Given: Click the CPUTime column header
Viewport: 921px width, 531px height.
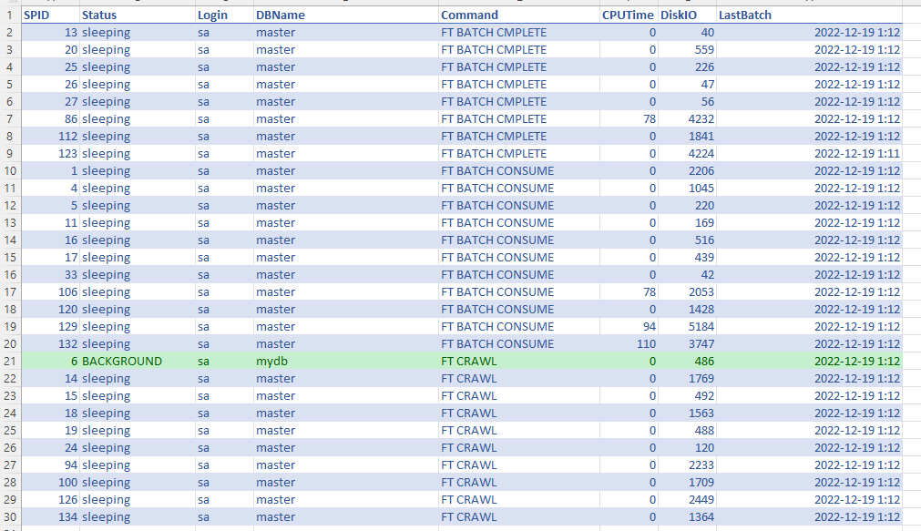Looking at the screenshot, I should pyautogui.click(x=627, y=15).
